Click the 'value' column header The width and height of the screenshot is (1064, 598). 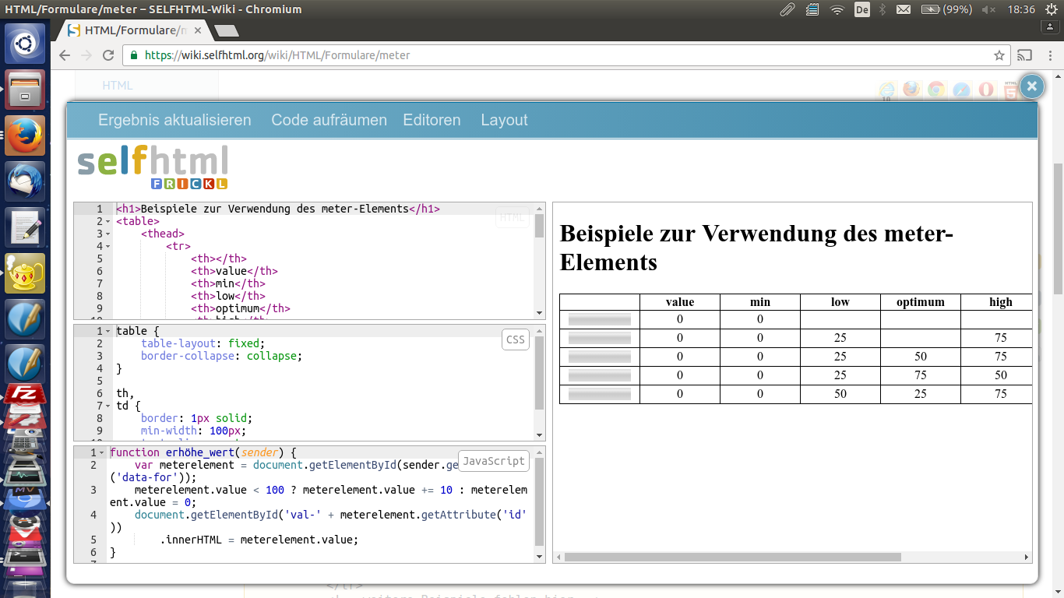pyautogui.click(x=680, y=302)
